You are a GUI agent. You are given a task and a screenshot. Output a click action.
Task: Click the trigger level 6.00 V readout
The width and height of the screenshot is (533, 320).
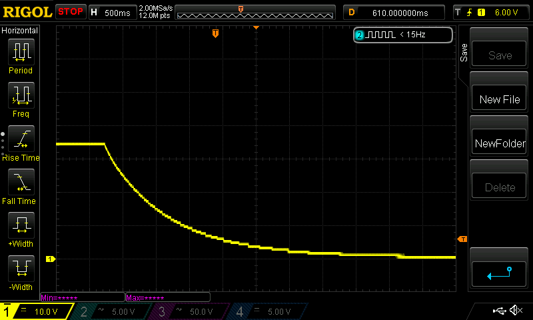click(x=506, y=13)
